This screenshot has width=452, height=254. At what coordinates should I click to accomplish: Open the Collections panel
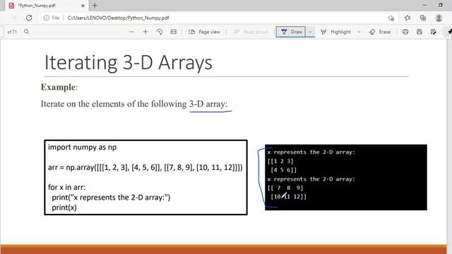click(x=423, y=18)
